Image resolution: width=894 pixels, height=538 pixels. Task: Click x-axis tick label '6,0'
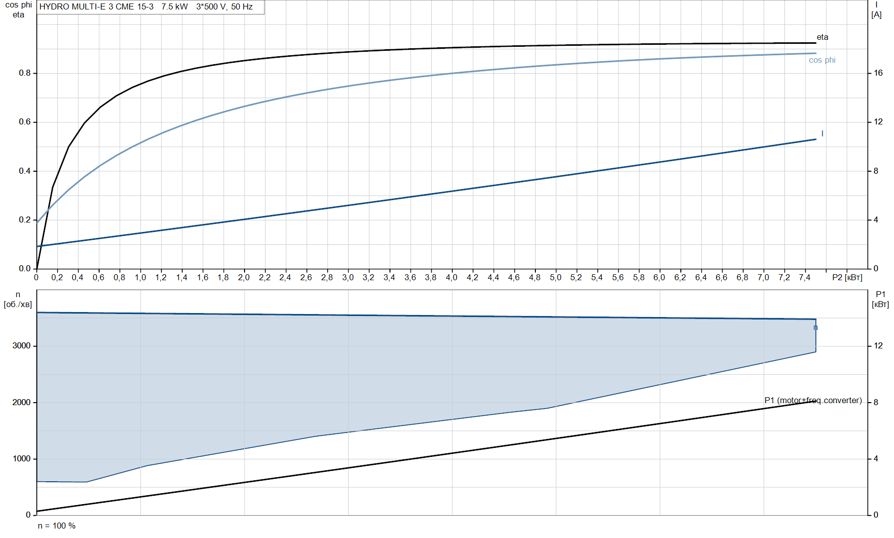(x=659, y=277)
